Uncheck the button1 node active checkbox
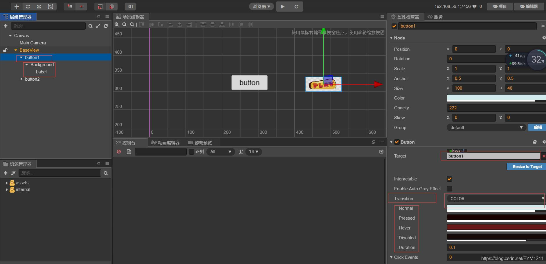This screenshot has width=546, height=264. (x=394, y=26)
